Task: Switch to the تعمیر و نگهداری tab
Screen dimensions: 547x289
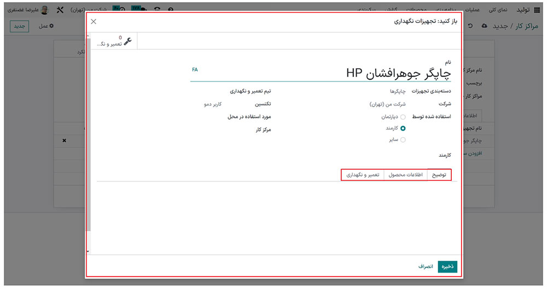Action: click(363, 175)
